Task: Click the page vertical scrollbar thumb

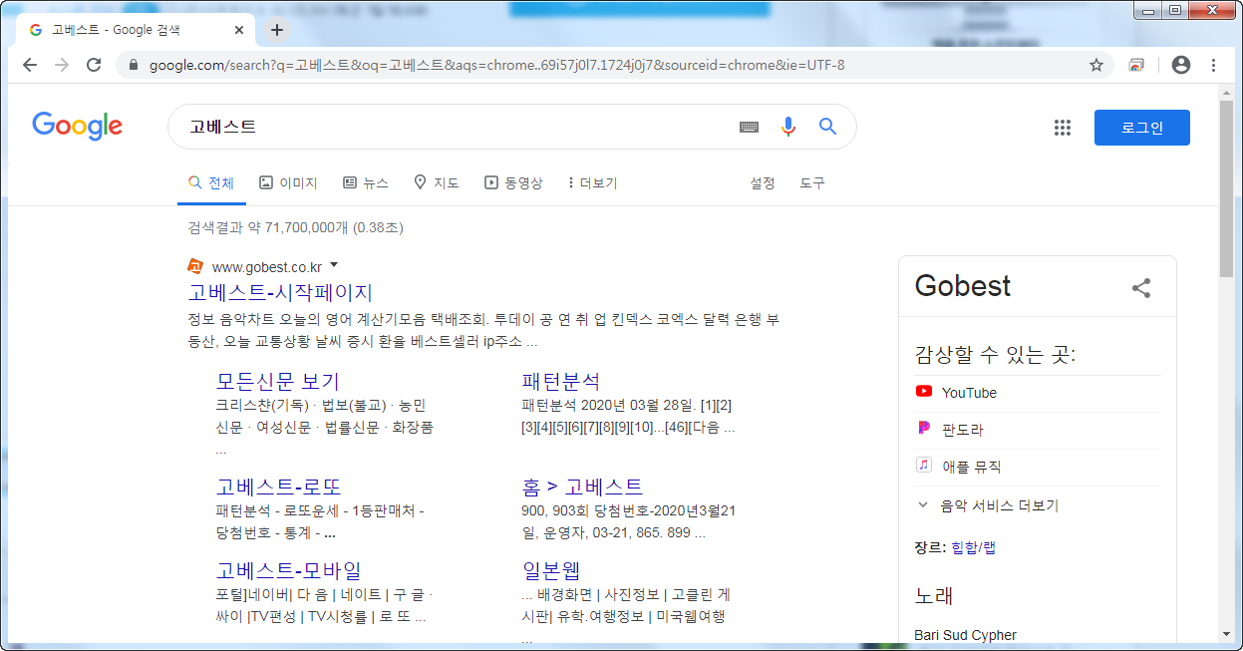Action: click(x=1226, y=188)
